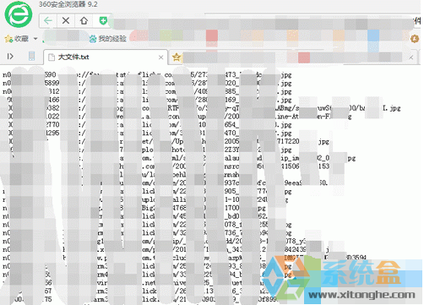The height and width of the screenshot is (305, 424).
Task: Open the 我的经验 bookmark
Action: tap(108, 39)
